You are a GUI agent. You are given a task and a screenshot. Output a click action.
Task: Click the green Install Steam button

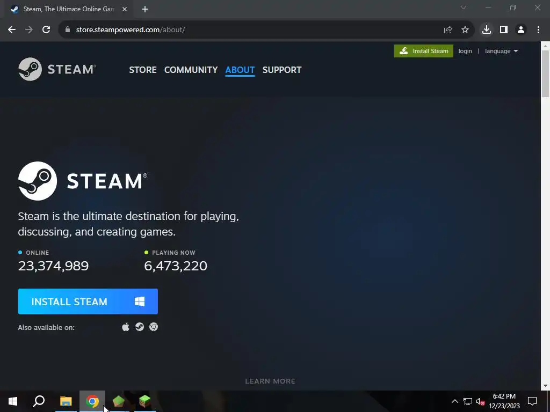point(424,51)
